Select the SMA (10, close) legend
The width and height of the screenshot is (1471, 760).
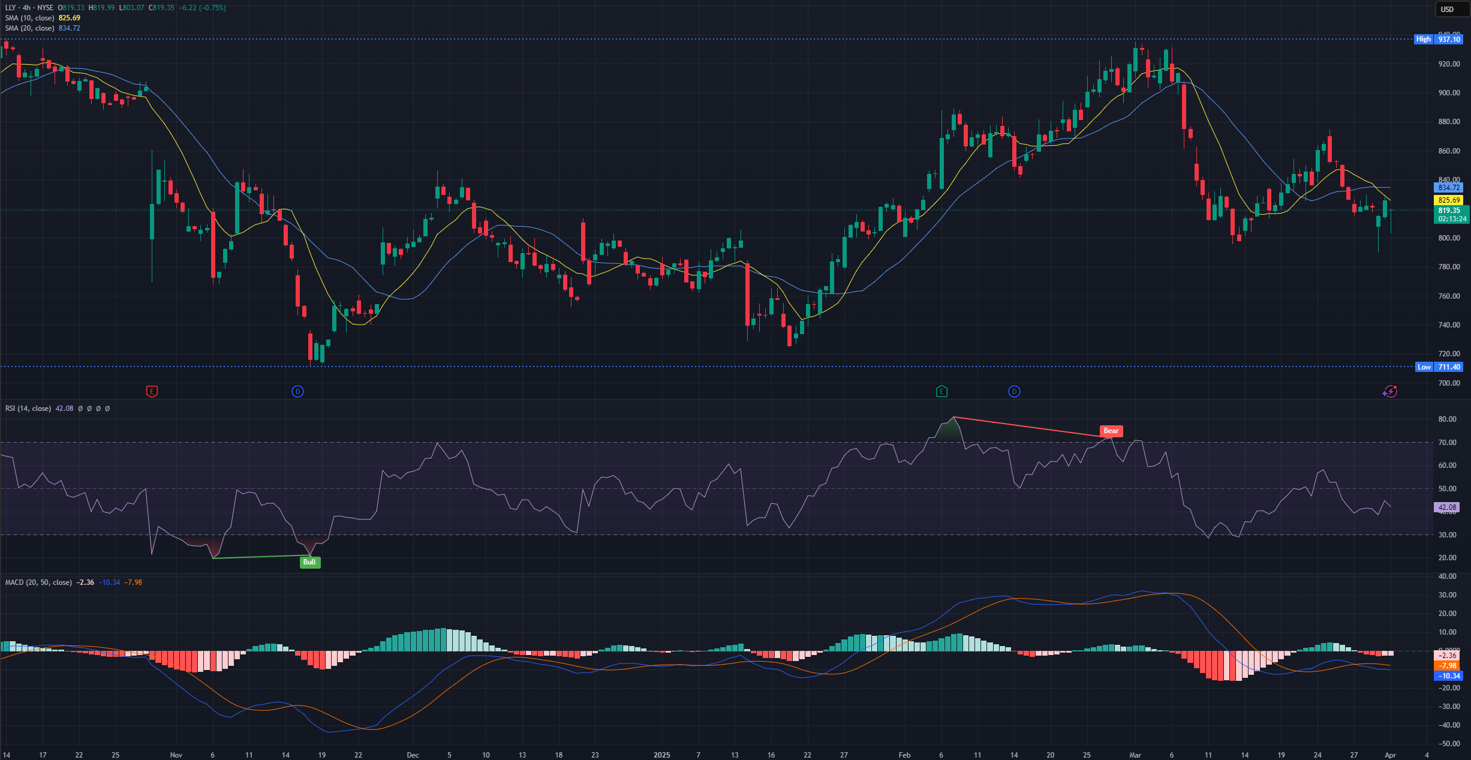tap(30, 18)
